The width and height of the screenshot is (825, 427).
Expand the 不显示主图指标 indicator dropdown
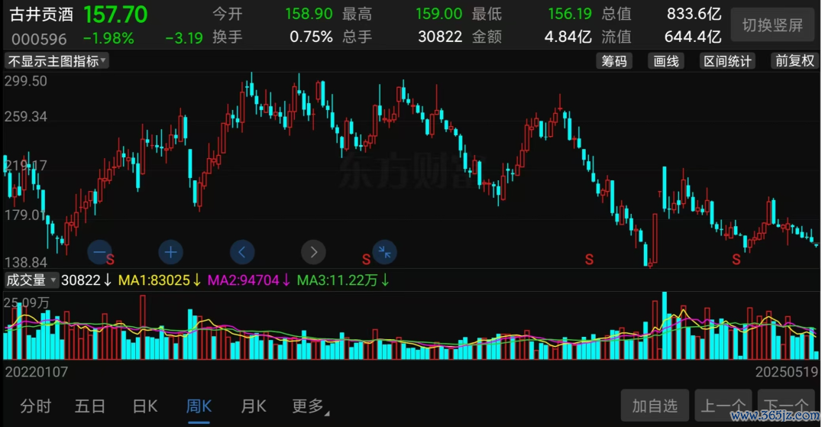57,61
